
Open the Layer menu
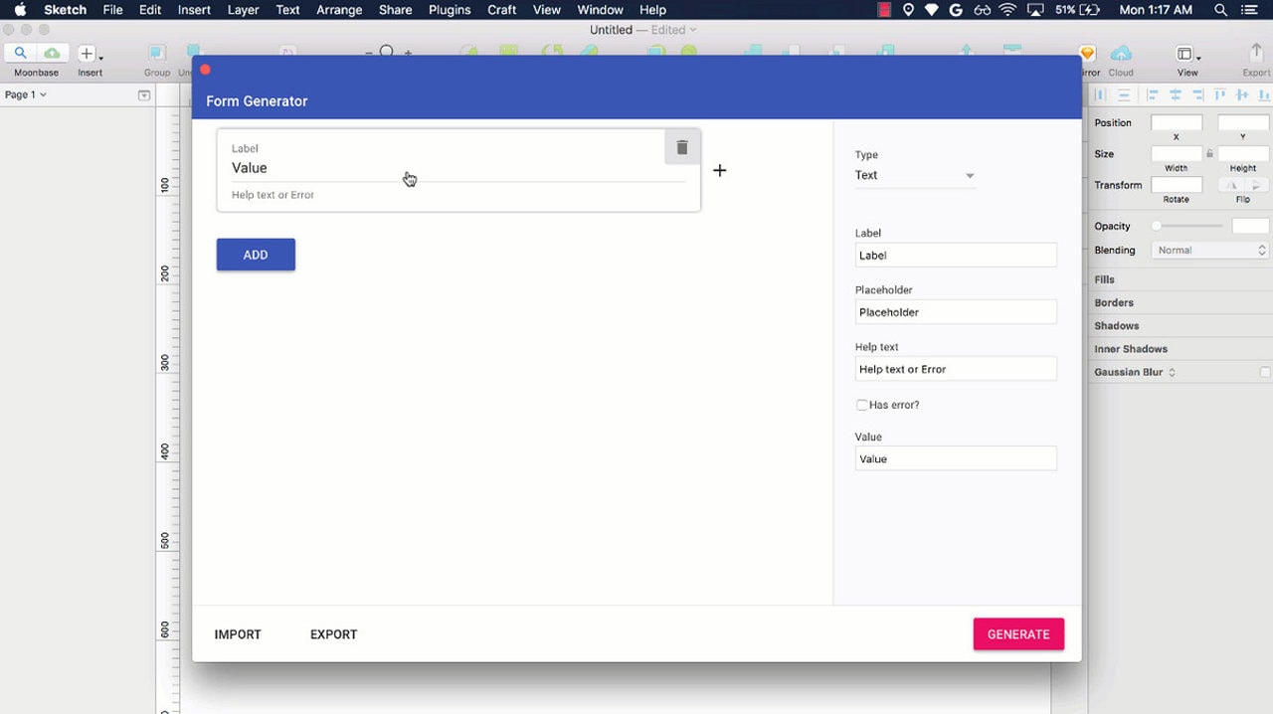(243, 10)
